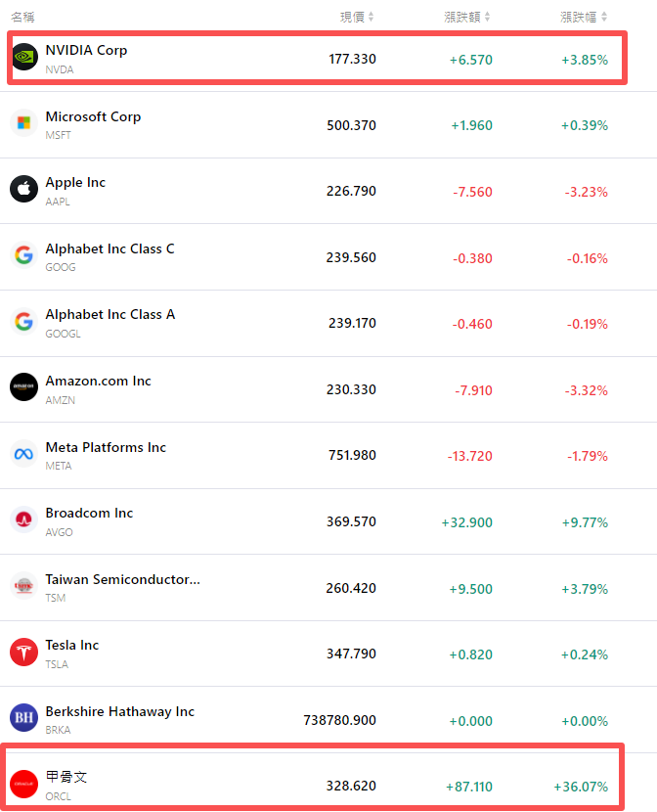This screenshot has width=657, height=812.
Task: Select the 甲骨文 stock name
Action: tap(66, 777)
